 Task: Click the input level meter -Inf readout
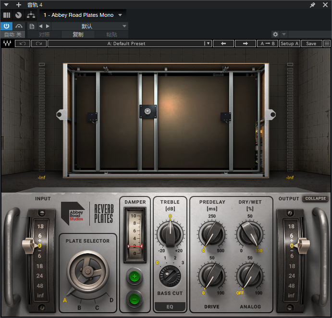point(41,177)
